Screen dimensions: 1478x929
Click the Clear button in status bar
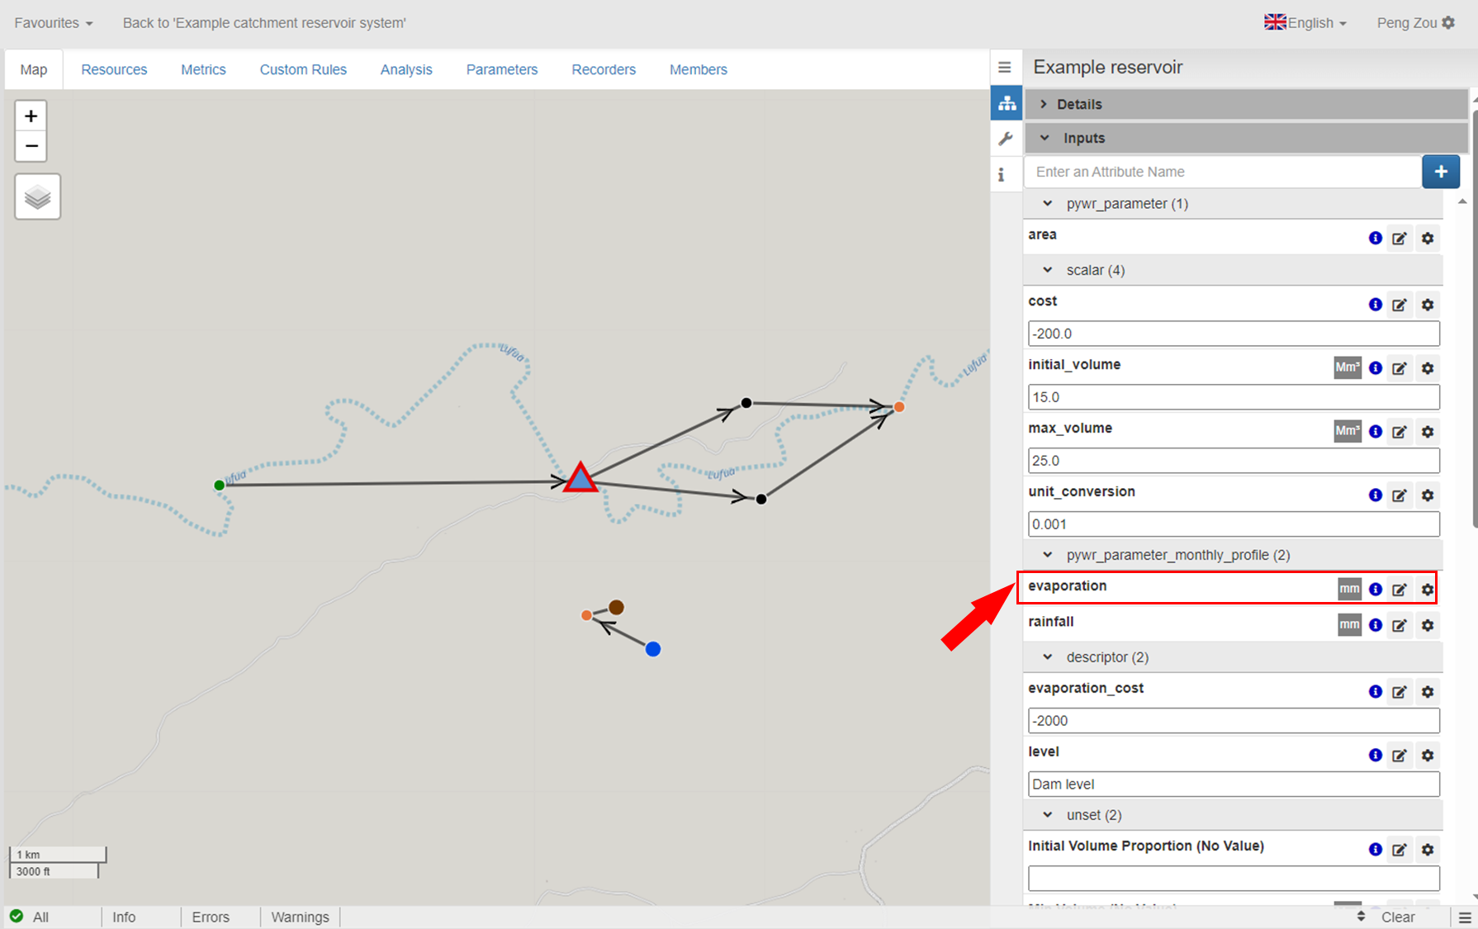pos(1397,917)
